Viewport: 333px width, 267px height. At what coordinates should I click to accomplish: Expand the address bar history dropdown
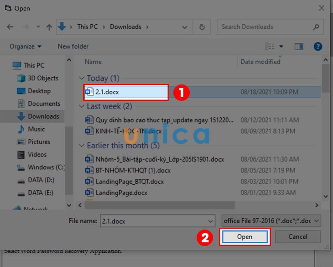pyautogui.click(x=185, y=27)
